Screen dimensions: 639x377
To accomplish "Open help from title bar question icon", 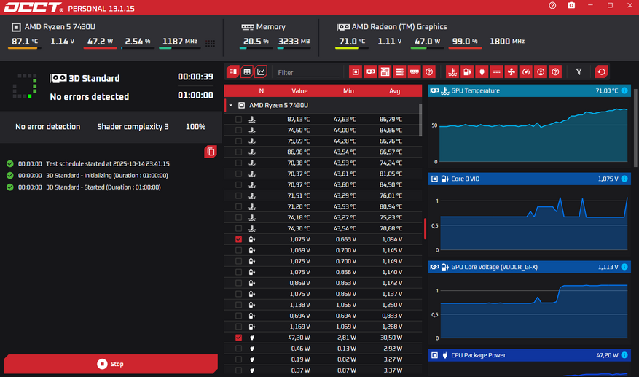I will click(552, 5).
